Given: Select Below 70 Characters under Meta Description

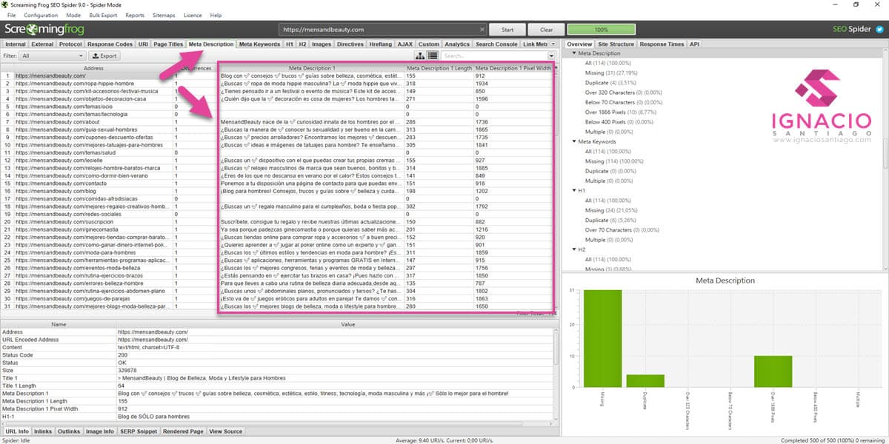Looking at the screenshot, I should [x=622, y=102].
